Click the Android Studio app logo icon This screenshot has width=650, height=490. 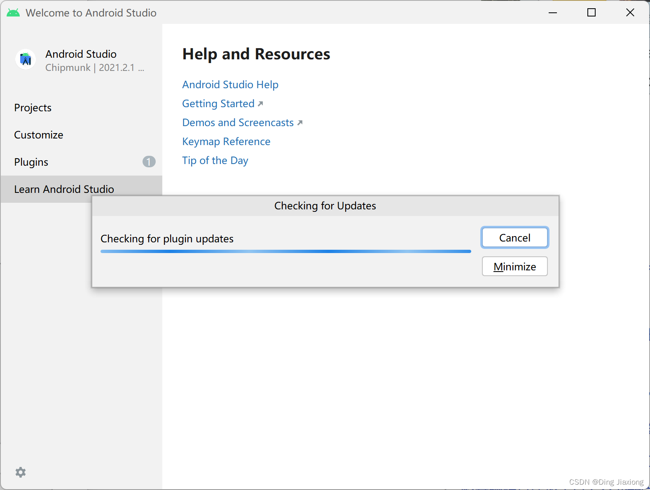pyautogui.click(x=26, y=59)
